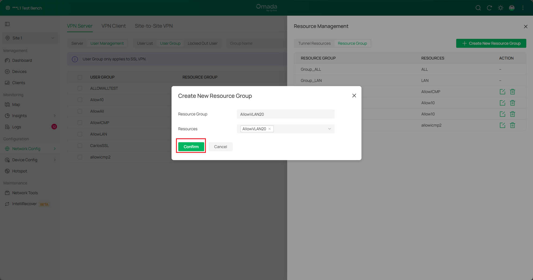533x280 pixels.
Task: Check the AllowLAN user group
Action: pyautogui.click(x=80, y=134)
